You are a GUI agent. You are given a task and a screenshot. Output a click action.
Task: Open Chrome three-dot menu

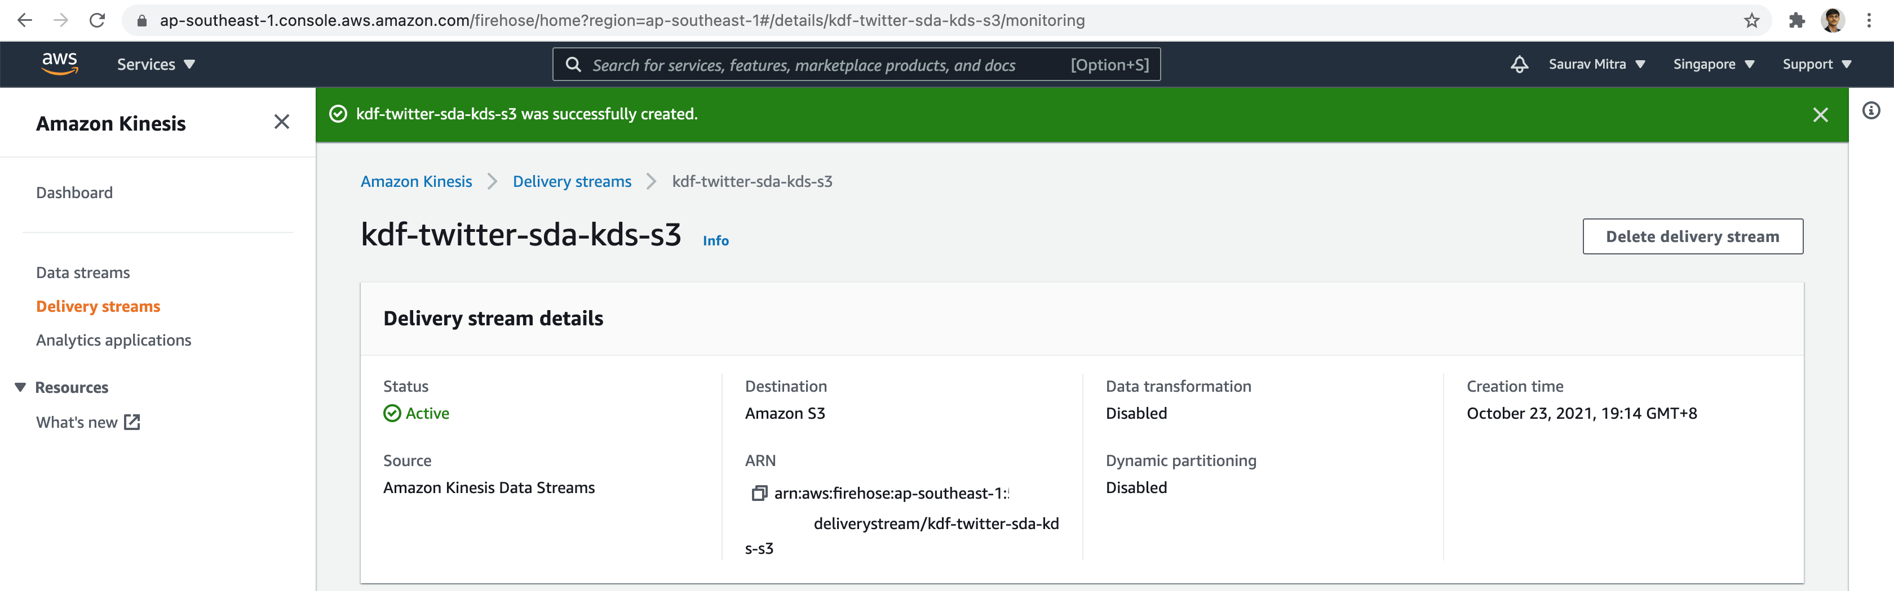[1868, 21]
